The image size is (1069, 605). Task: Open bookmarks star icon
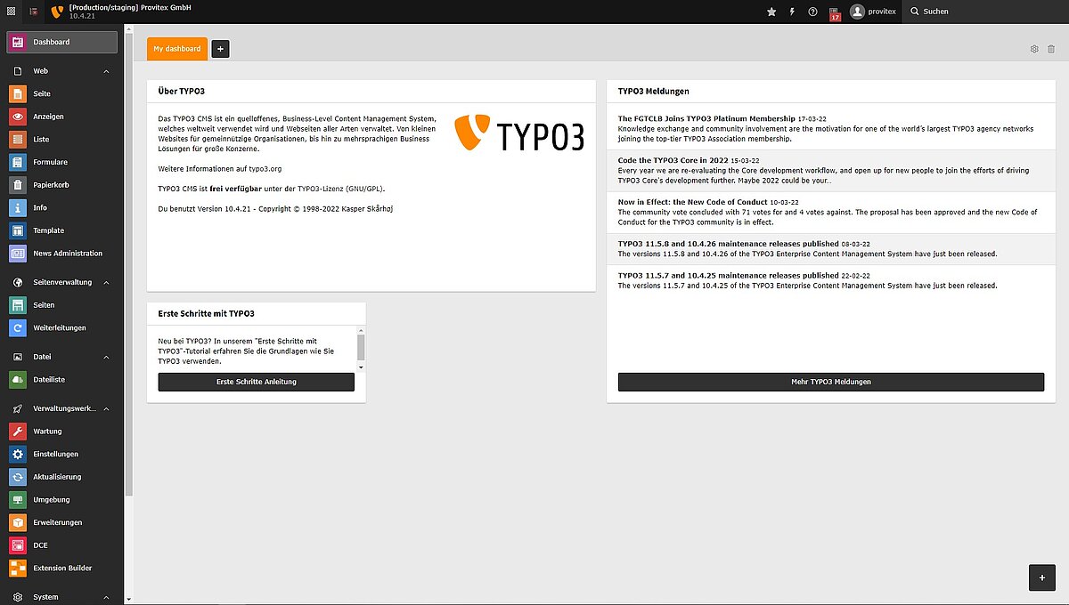pos(771,12)
